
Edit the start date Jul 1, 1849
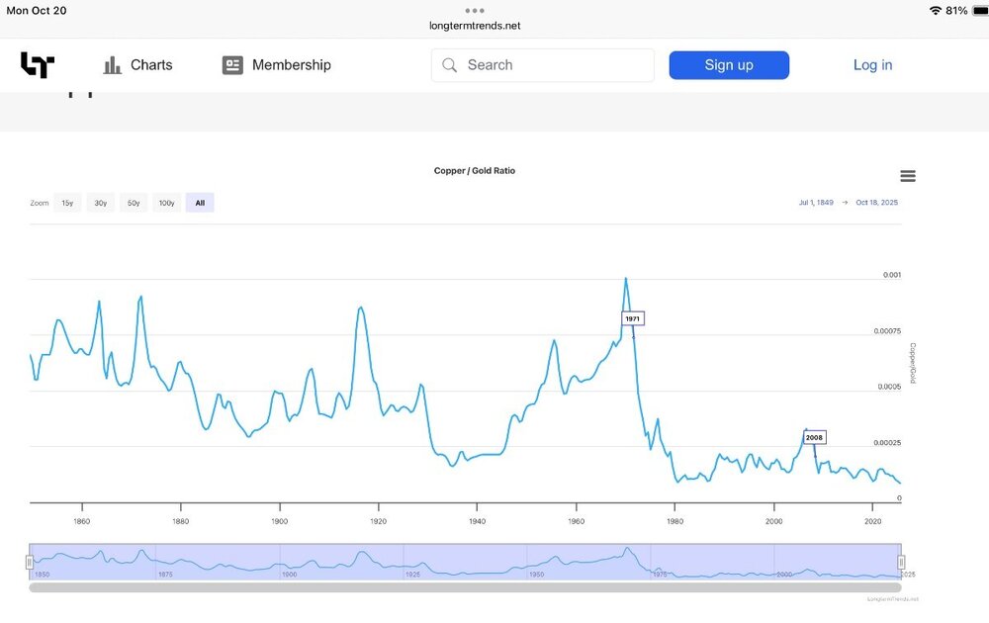(816, 203)
